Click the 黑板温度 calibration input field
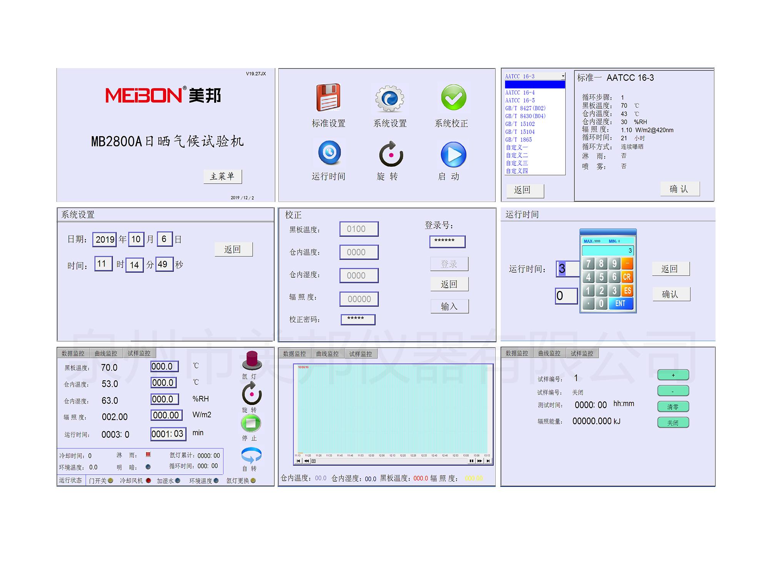769x577 pixels. point(359,229)
